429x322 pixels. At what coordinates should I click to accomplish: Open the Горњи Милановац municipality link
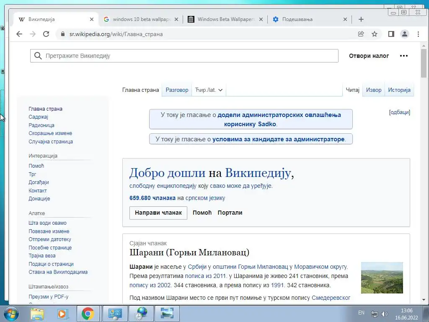coord(251,267)
